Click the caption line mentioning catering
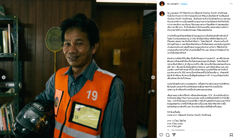 tap(189, 90)
